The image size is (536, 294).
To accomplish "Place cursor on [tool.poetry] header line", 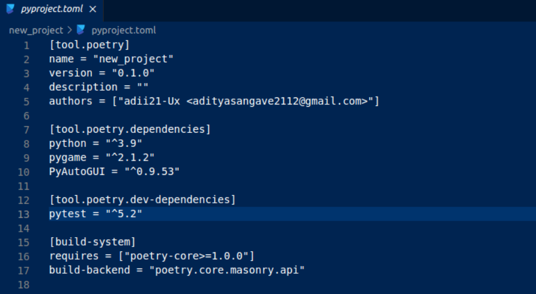I will 89,44.
